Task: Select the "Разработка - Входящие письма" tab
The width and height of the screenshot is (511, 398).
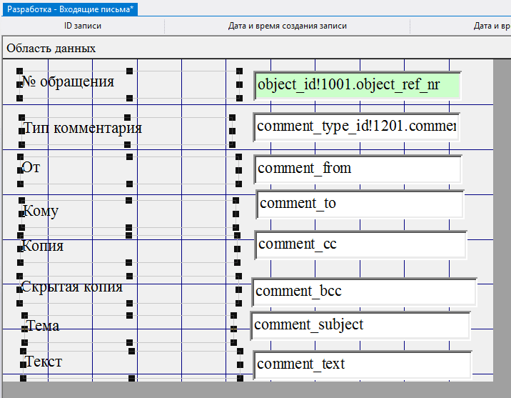Action: click(70, 9)
